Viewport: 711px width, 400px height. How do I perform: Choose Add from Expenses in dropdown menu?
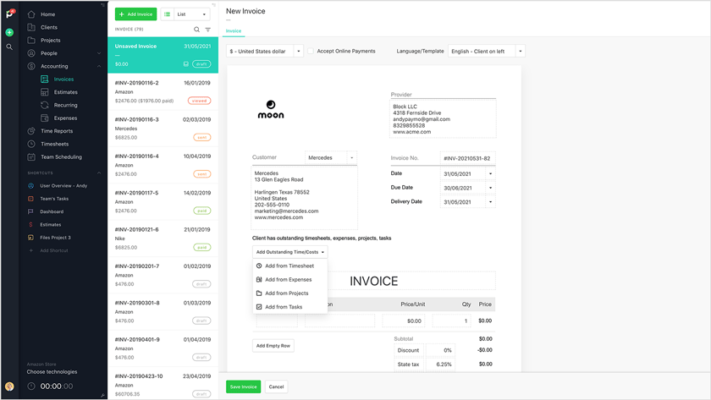[x=288, y=279]
